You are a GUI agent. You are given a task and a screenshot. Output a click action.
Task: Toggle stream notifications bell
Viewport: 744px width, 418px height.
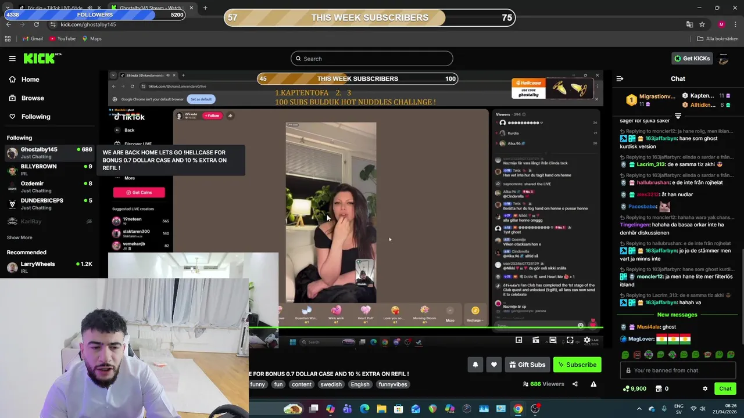475,365
